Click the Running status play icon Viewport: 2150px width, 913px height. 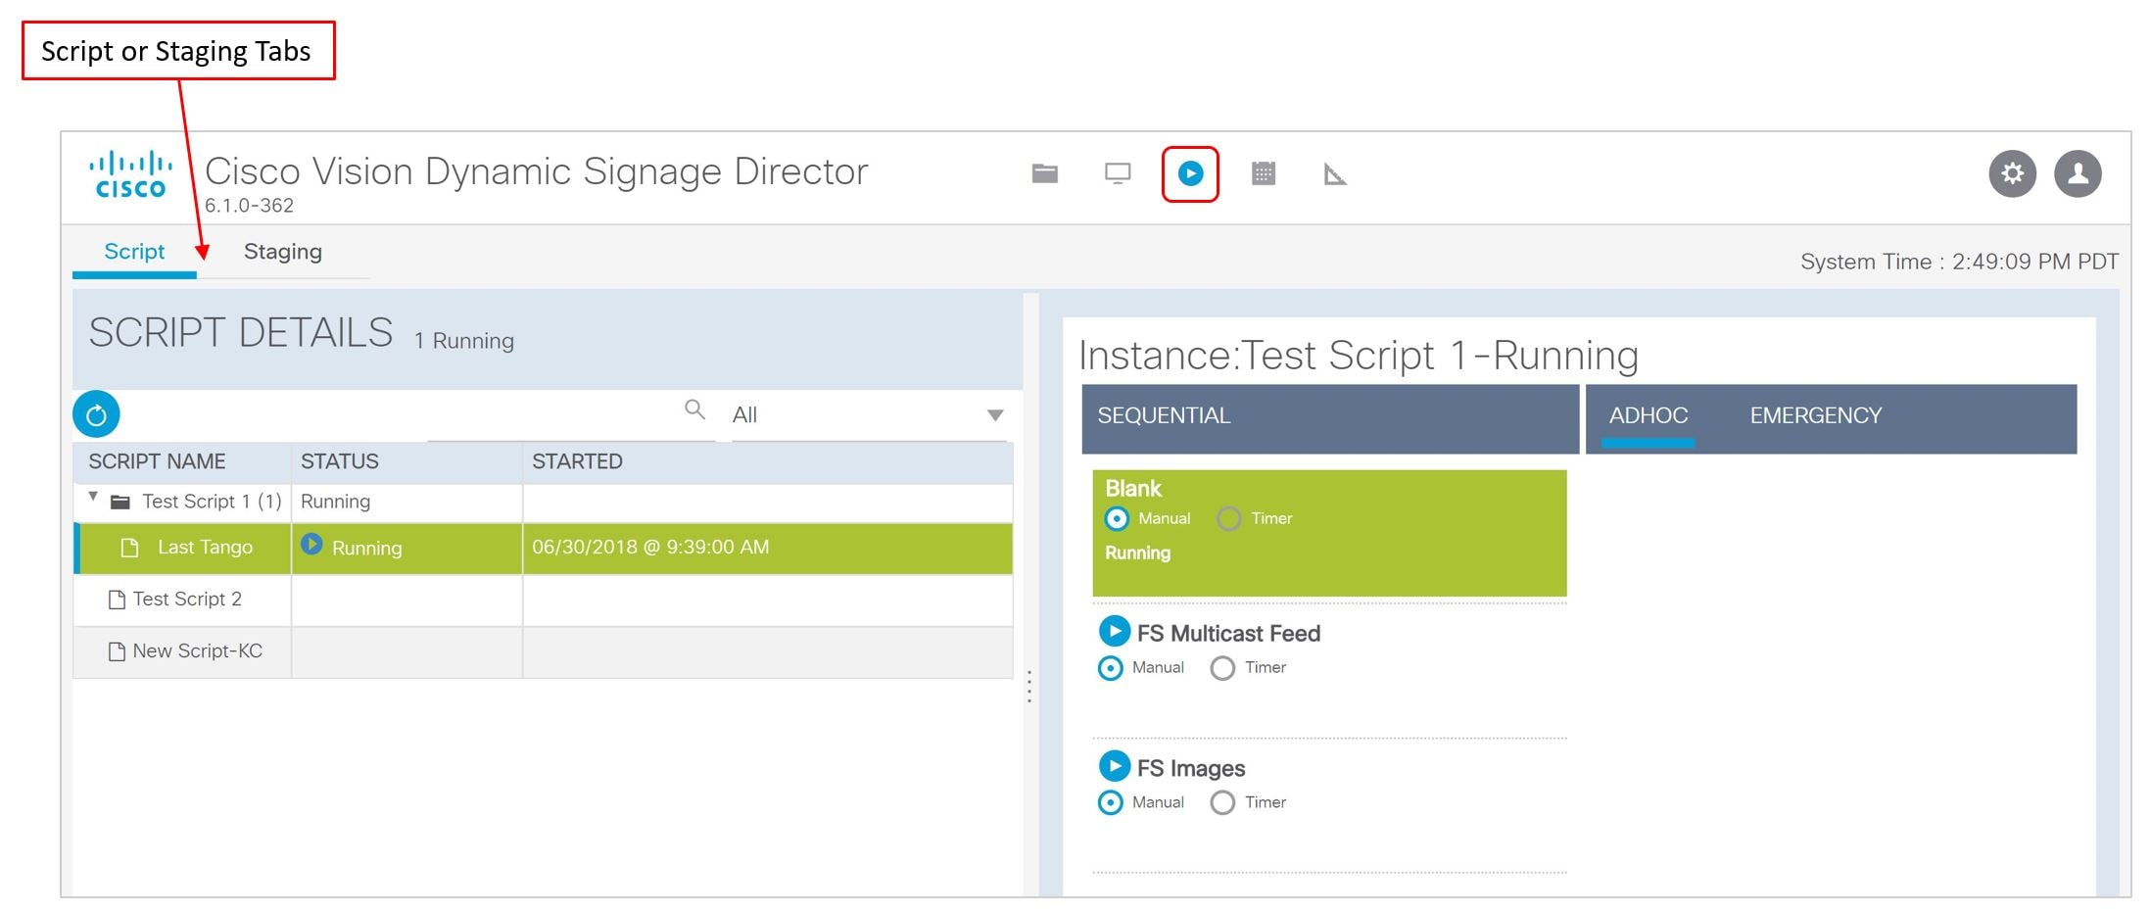(x=311, y=544)
